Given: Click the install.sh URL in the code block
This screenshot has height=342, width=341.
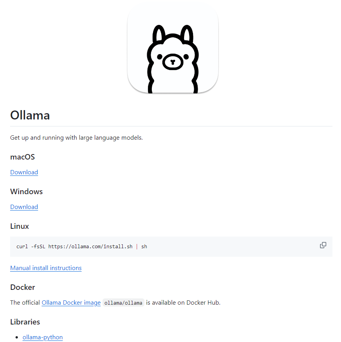Looking at the screenshot, I should coord(90,246).
